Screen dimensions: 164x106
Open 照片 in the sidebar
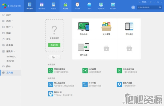point(8,27)
